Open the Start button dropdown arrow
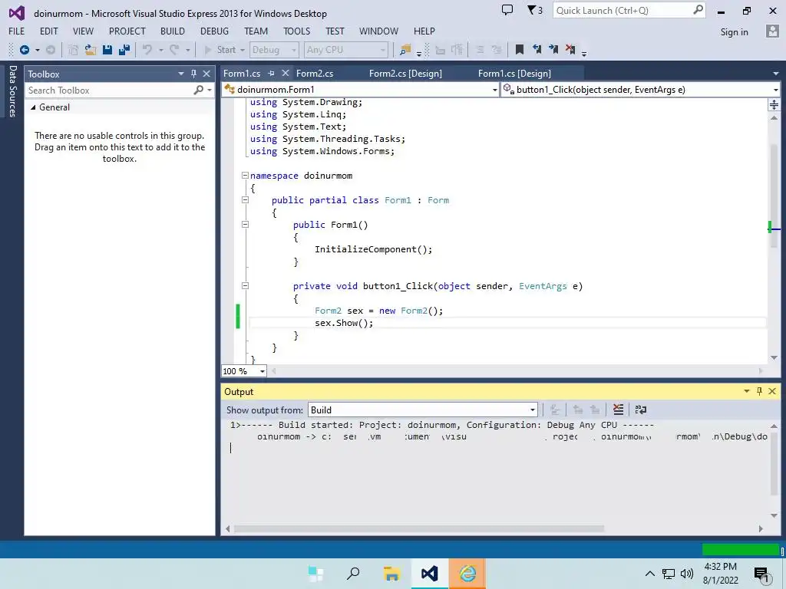Viewport: 786px width, 589px height. (243, 50)
